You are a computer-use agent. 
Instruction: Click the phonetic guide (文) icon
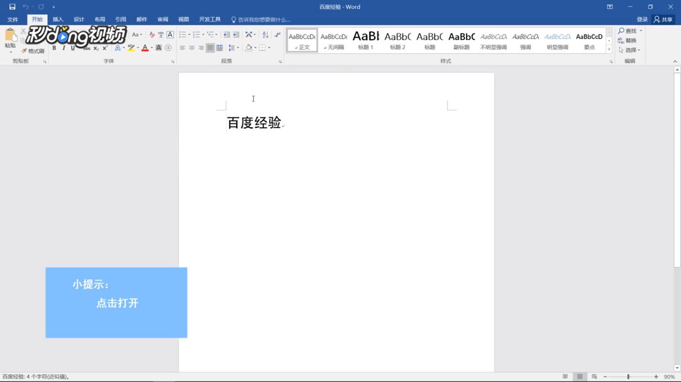coord(161,35)
